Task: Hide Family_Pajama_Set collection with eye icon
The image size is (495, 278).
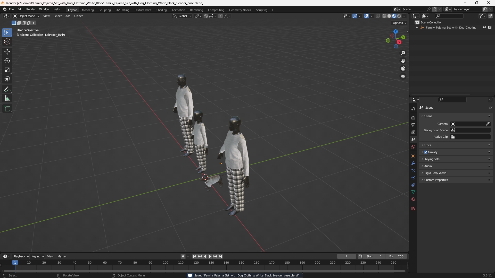Action: point(484,27)
